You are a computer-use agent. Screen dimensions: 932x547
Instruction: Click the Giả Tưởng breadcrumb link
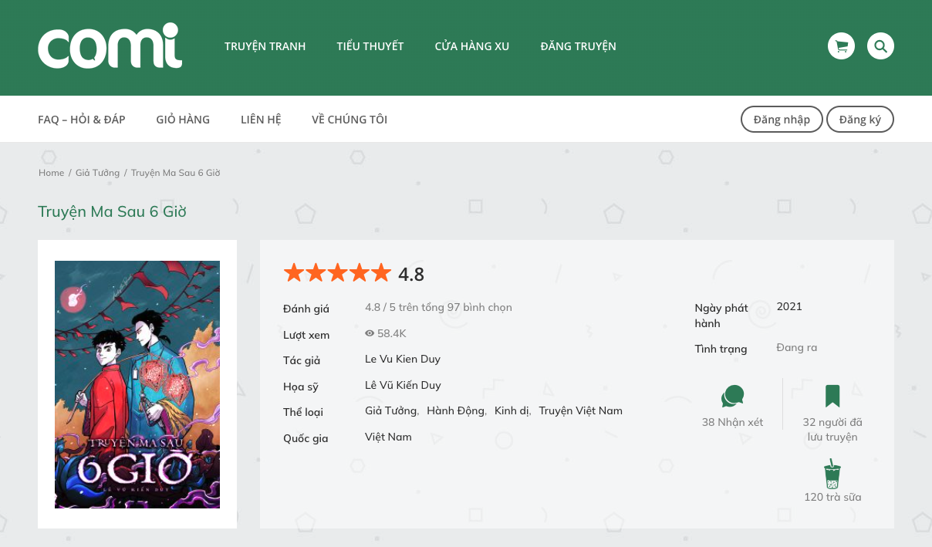pos(97,173)
